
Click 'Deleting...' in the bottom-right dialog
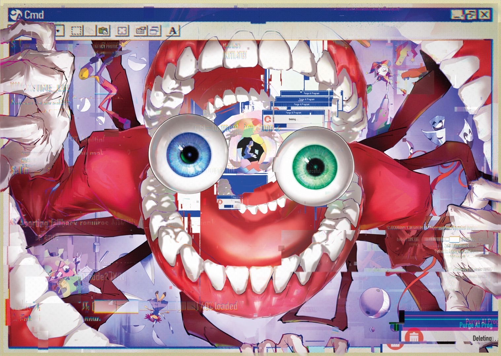click(x=485, y=338)
